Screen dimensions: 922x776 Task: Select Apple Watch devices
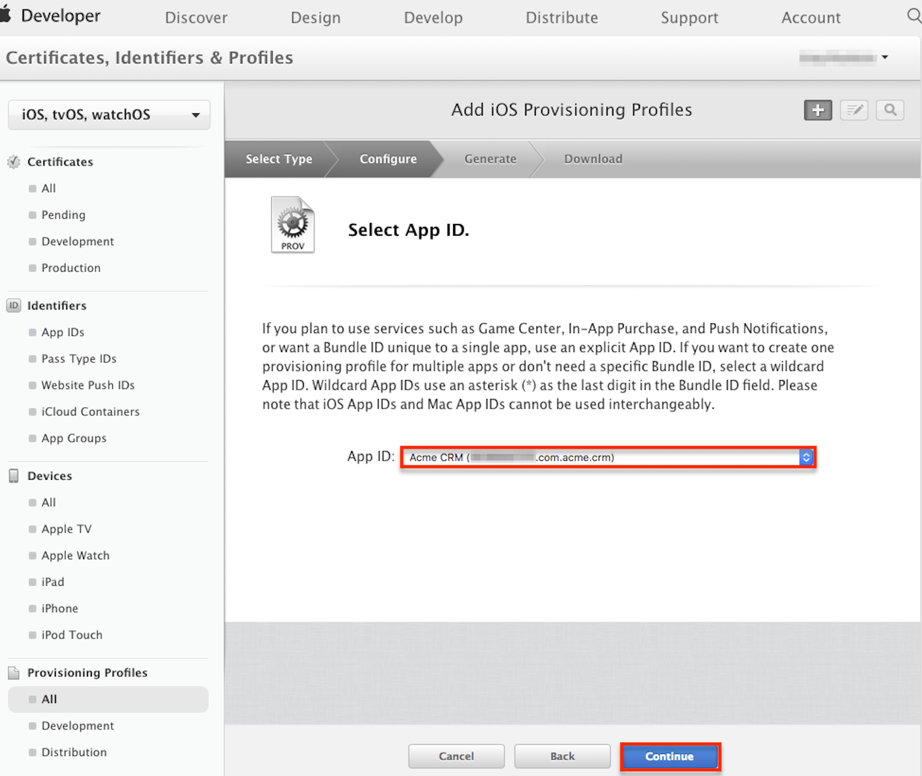[x=75, y=555]
